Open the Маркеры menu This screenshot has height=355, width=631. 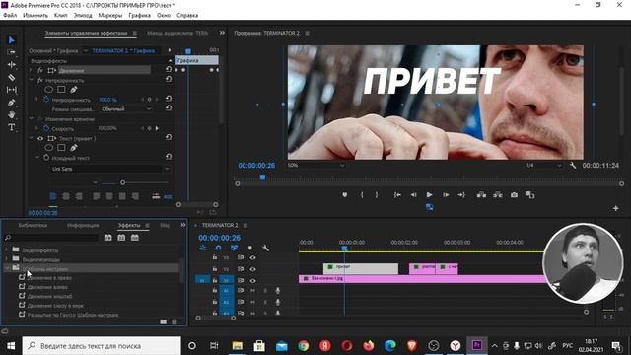110,16
